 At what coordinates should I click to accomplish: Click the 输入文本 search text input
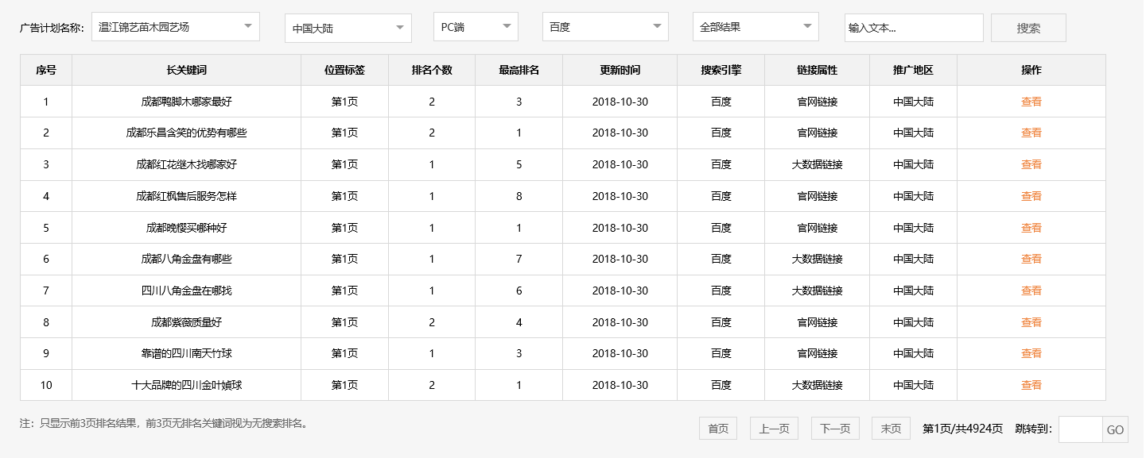point(913,26)
